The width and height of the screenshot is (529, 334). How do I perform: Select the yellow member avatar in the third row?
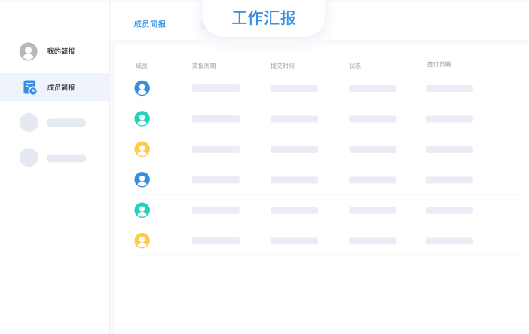(142, 149)
